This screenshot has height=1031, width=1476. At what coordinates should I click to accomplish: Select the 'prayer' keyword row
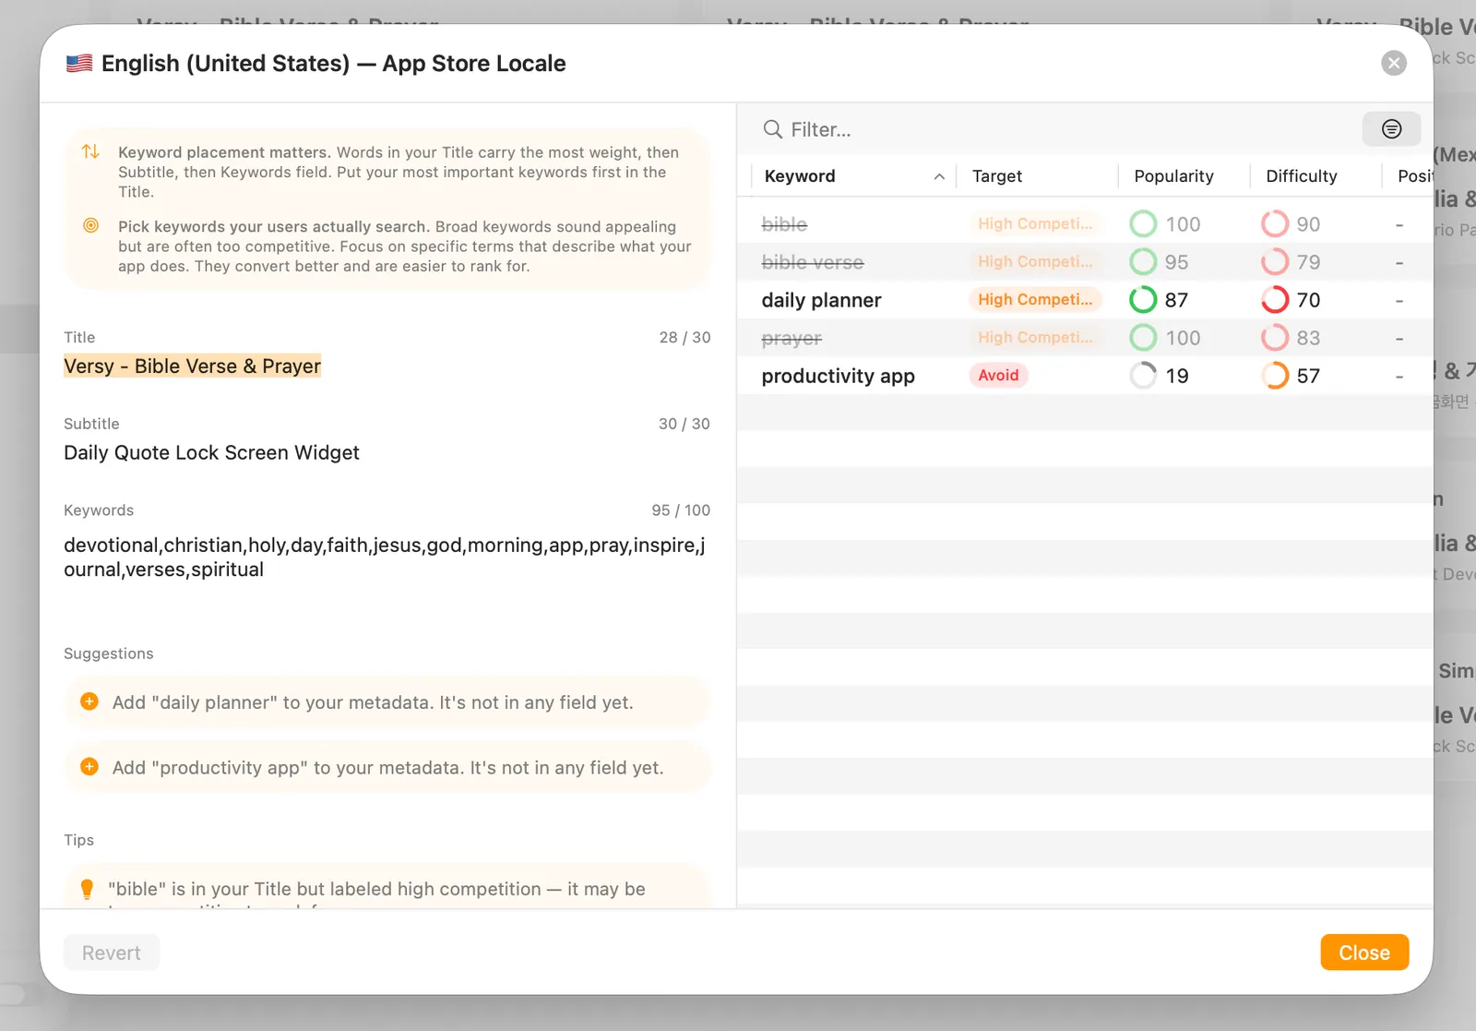click(x=1085, y=338)
